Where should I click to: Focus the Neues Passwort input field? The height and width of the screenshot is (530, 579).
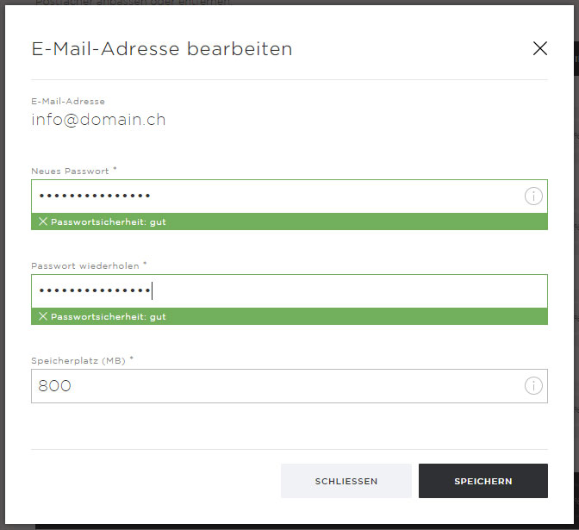pos(289,196)
